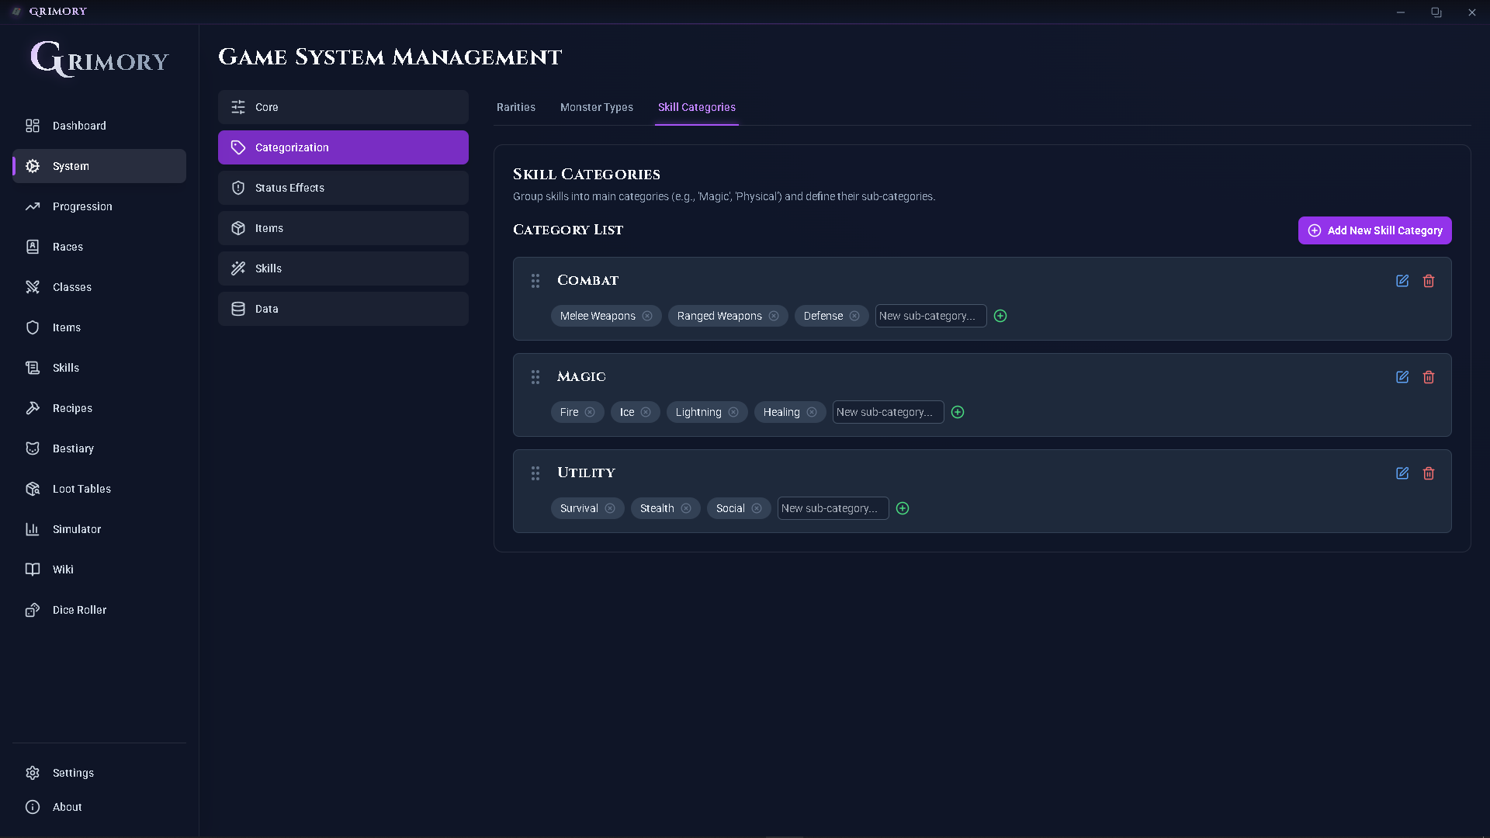Open Bestiary in the sidebar
The height and width of the screenshot is (838, 1490).
(73, 448)
